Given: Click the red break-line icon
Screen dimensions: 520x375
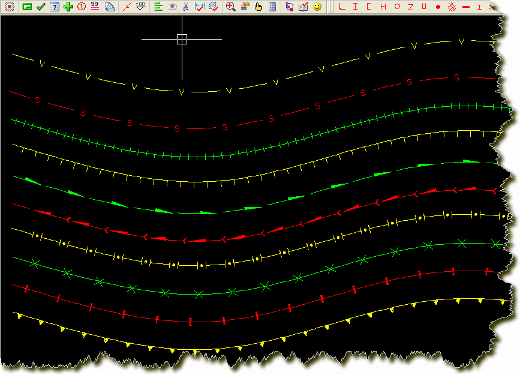Looking at the screenshot, I should click(x=127, y=7).
